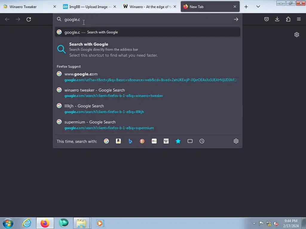Show hidden system tray icons
The width and height of the screenshot is (306, 229).
coord(254,223)
